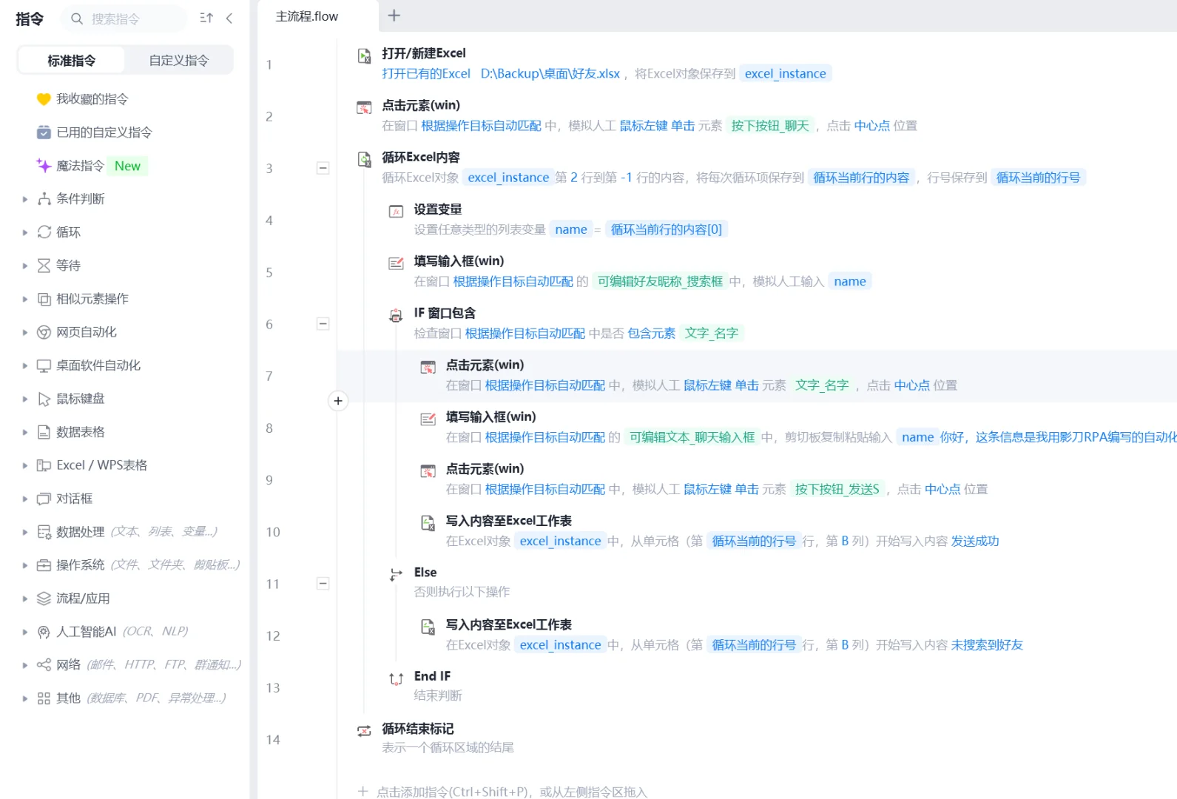The image size is (1177, 799).
Task: Expand the 流程/应用 category arrow
Action: (x=24, y=599)
